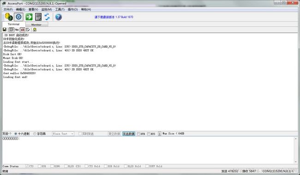Click into the send data input area
This screenshot has width=300, height=175.
148,150
